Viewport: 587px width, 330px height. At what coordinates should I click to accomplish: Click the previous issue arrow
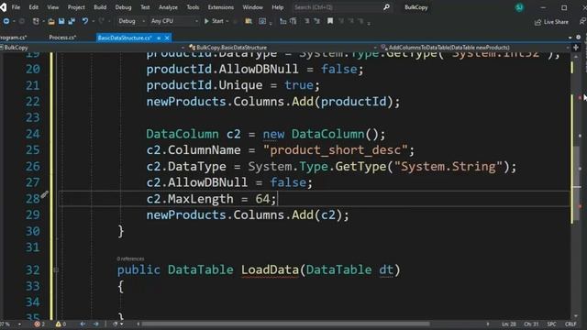(83, 324)
